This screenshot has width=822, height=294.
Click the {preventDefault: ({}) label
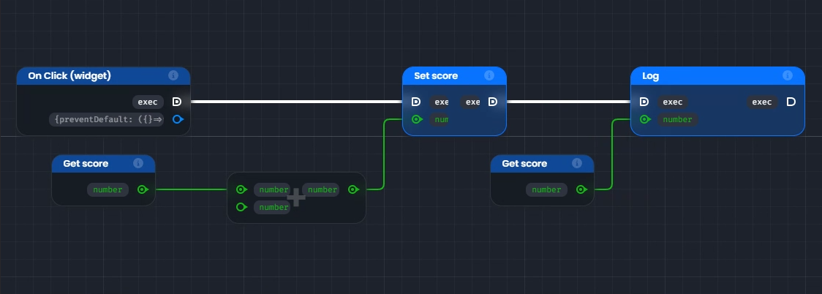tap(107, 119)
